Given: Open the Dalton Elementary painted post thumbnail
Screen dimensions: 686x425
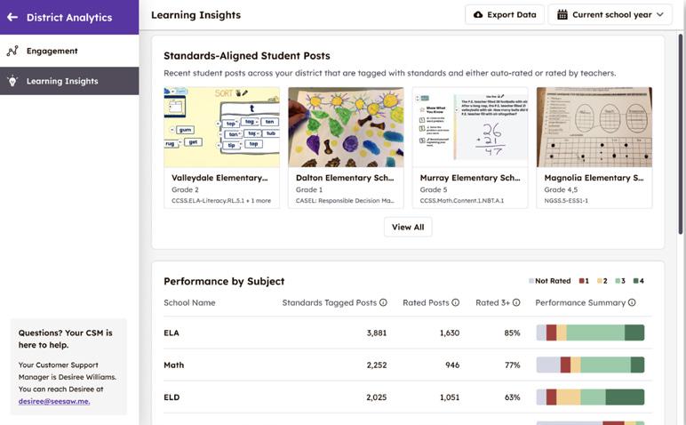Looking at the screenshot, I should (346, 127).
